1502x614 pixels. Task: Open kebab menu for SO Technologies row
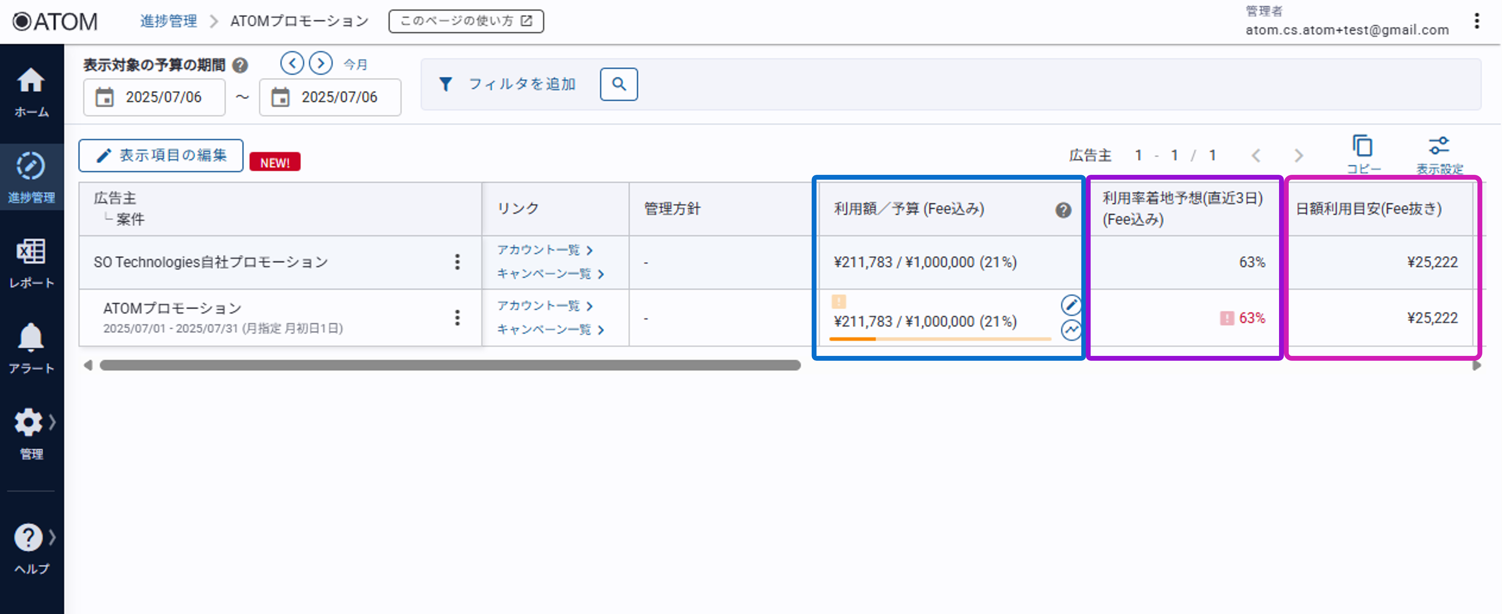click(457, 262)
